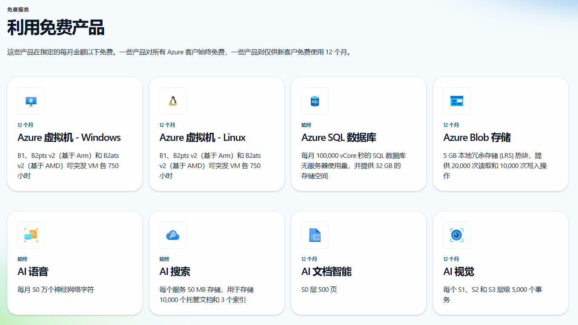This screenshot has width=578, height=325.
Task: Click the AI 文档智能 document icon
Action: pos(315,235)
